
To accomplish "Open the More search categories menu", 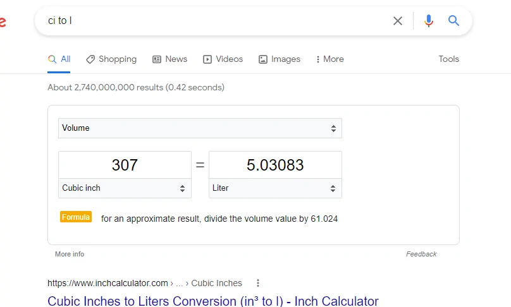I will click(329, 59).
